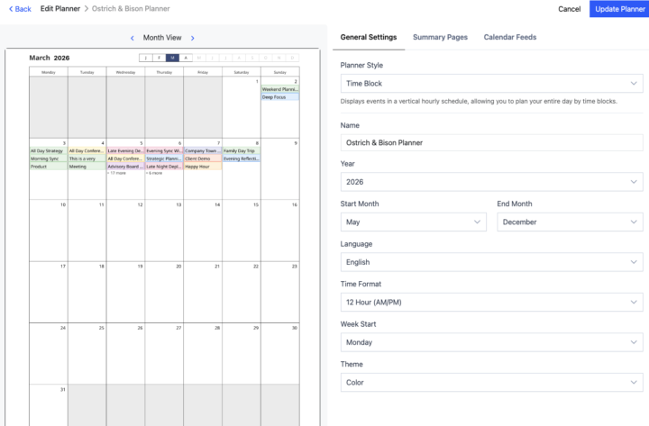The image size is (649, 426).
Task: Click the day cell numbered 14
Action: 203,231
